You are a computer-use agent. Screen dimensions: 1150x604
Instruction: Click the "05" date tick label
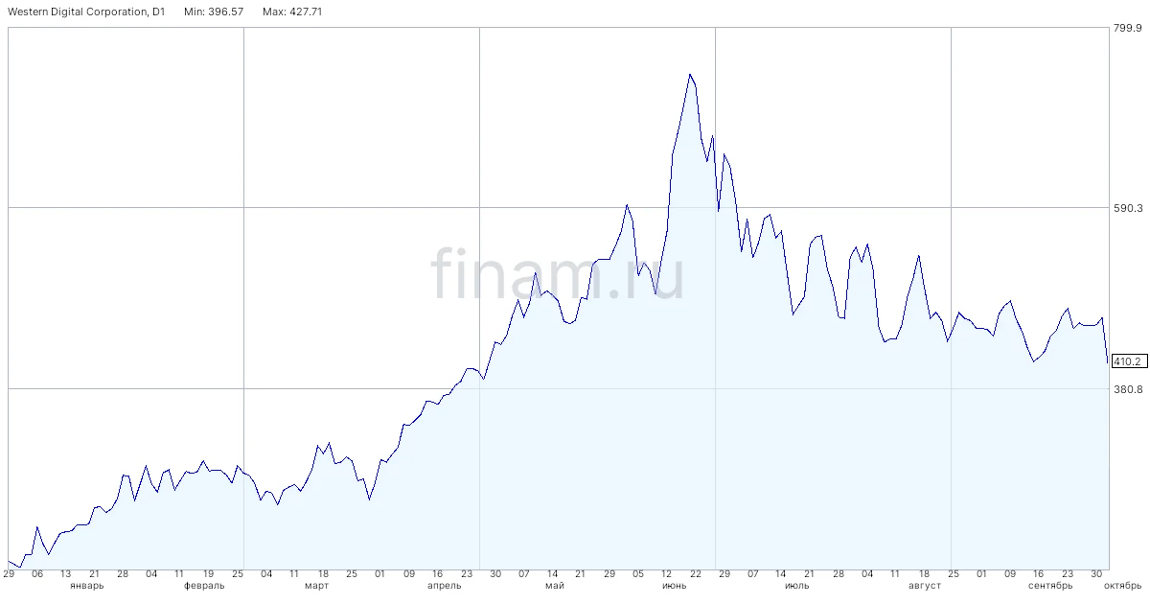coord(637,573)
